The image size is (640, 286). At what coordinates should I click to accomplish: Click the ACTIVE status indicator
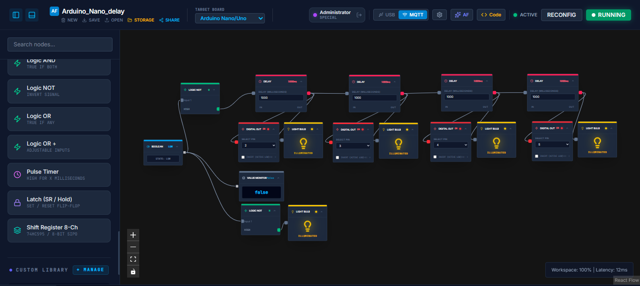coord(525,15)
